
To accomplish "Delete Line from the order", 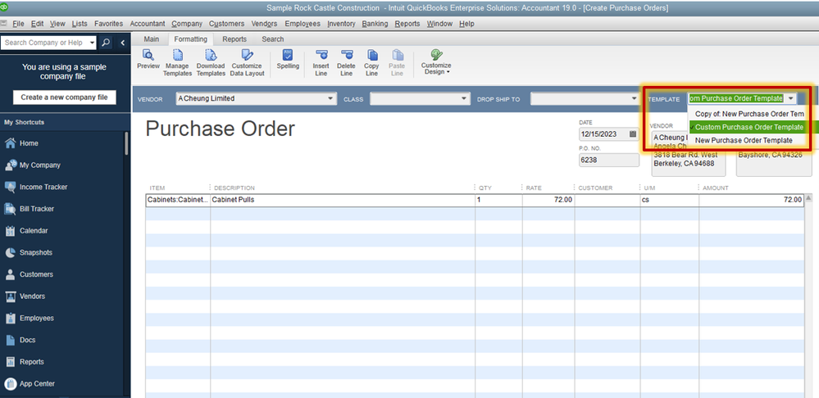I will click(346, 63).
